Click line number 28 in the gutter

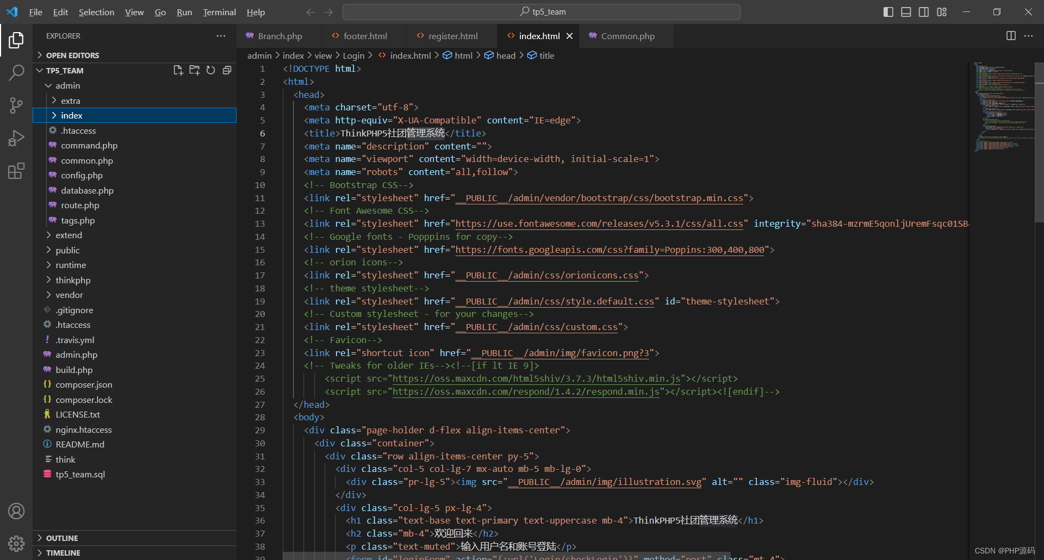(x=260, y=417)
